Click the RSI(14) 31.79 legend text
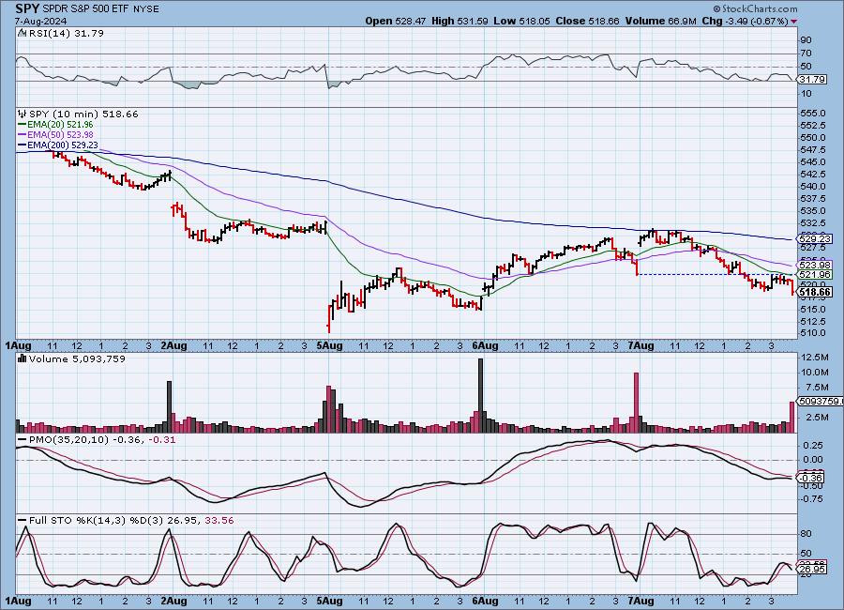The width and height of the screenshot is (844, 610). (x=67, y=33)
